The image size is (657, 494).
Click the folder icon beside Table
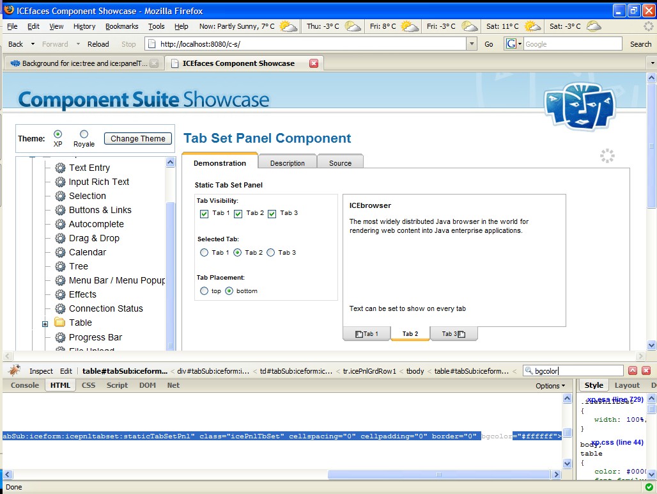[x=60, y=322]
